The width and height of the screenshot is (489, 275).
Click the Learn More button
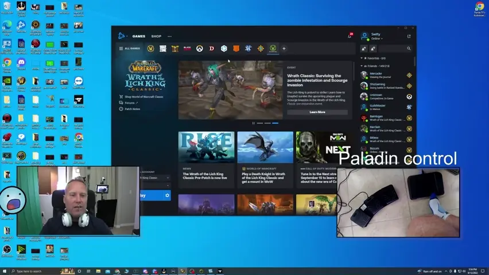click(317, 112)
